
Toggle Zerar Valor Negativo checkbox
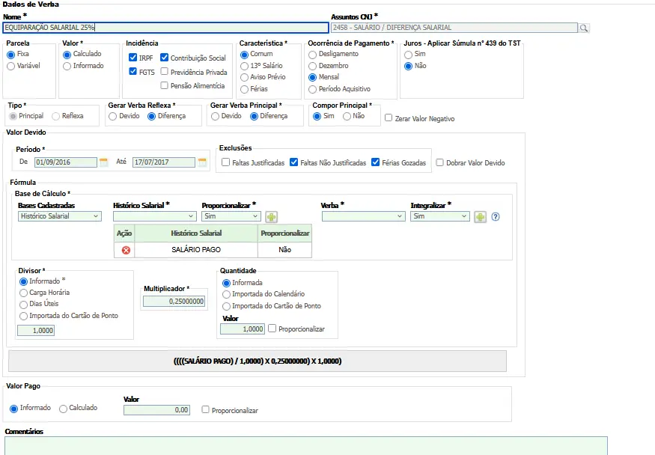[x=389, y=118]
